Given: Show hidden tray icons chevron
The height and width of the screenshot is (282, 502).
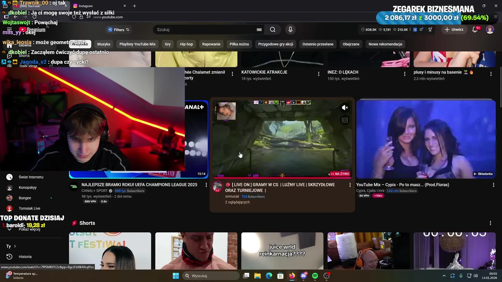Looking at the screenshot, I should 444,276.
